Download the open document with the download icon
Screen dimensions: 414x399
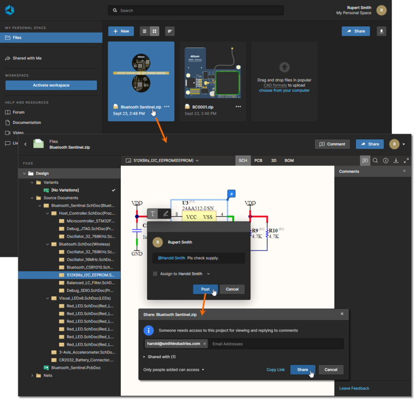tap(396, 160)
